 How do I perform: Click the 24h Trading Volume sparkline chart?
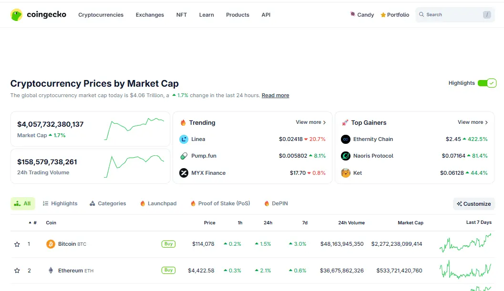point(134,166)
